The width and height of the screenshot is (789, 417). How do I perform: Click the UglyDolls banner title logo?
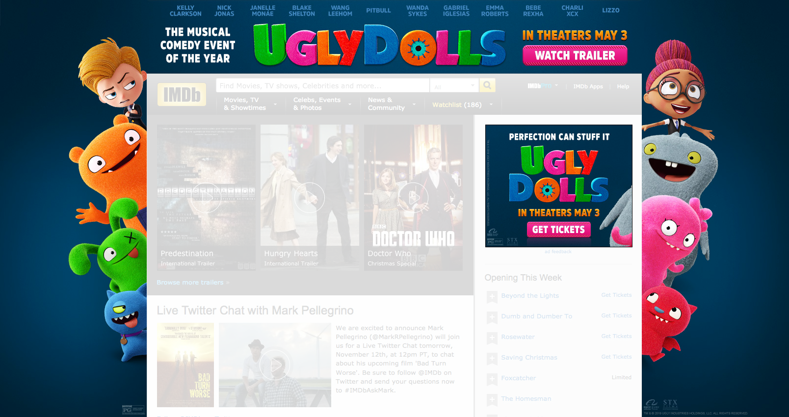379,46
